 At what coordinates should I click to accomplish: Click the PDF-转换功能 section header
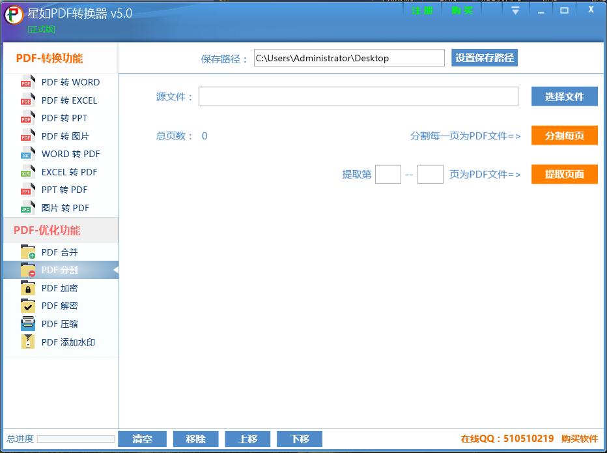click(49, 58)
